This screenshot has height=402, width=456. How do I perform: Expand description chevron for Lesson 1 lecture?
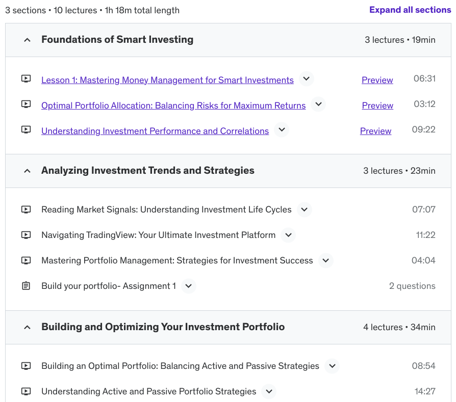pos(306,79)
